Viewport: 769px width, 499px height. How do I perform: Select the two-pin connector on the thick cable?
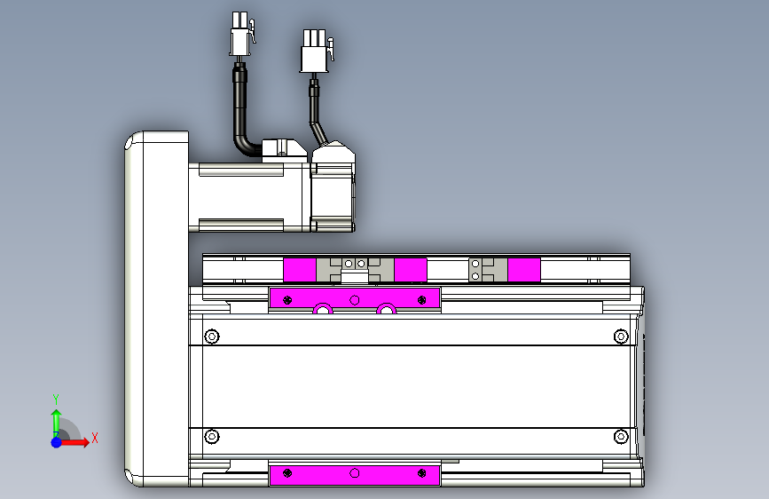point(241,35)
